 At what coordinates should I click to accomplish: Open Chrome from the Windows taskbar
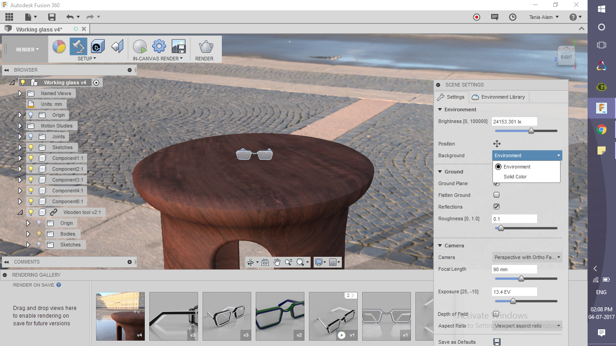pos(601,130)
